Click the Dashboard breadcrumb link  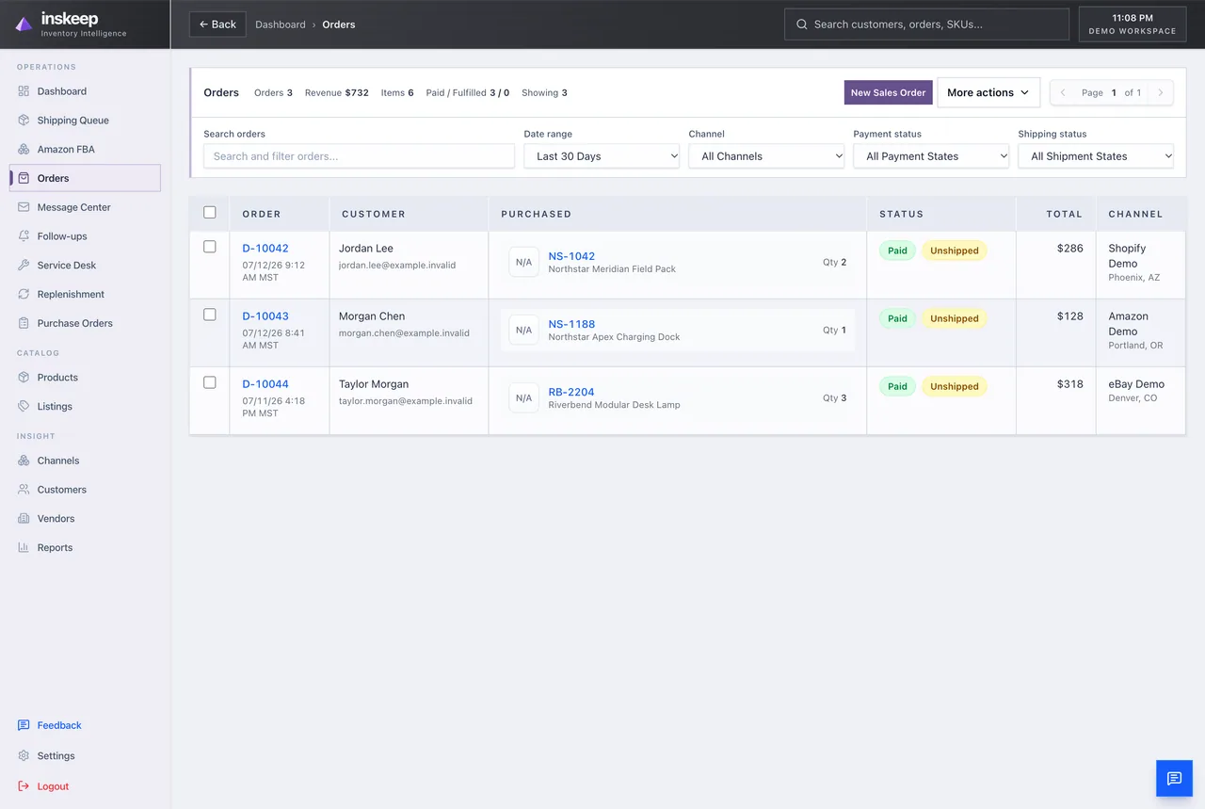click(x=281, y=24)
